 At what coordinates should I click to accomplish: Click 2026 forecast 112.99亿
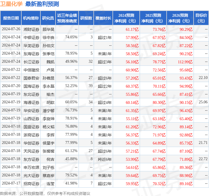(185, 62)
